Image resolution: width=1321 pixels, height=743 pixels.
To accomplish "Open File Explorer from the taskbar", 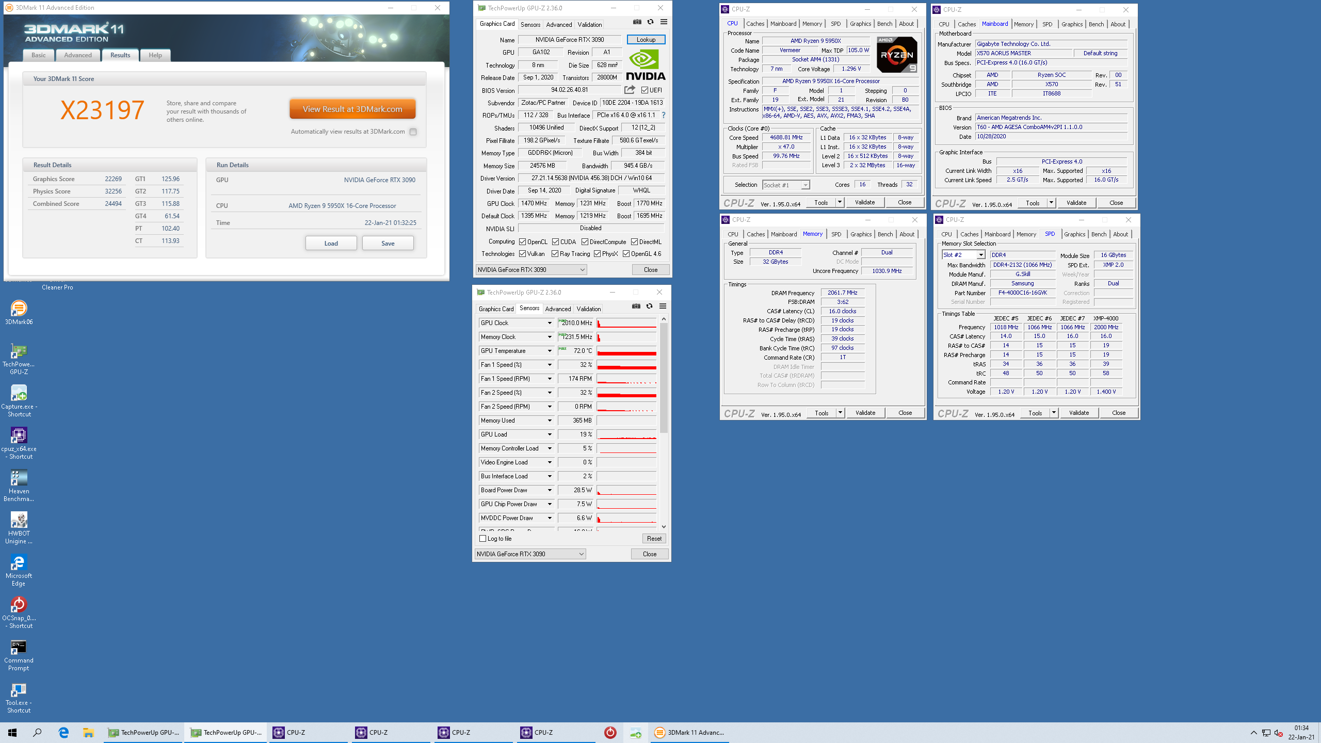I will tap(88, 732).
